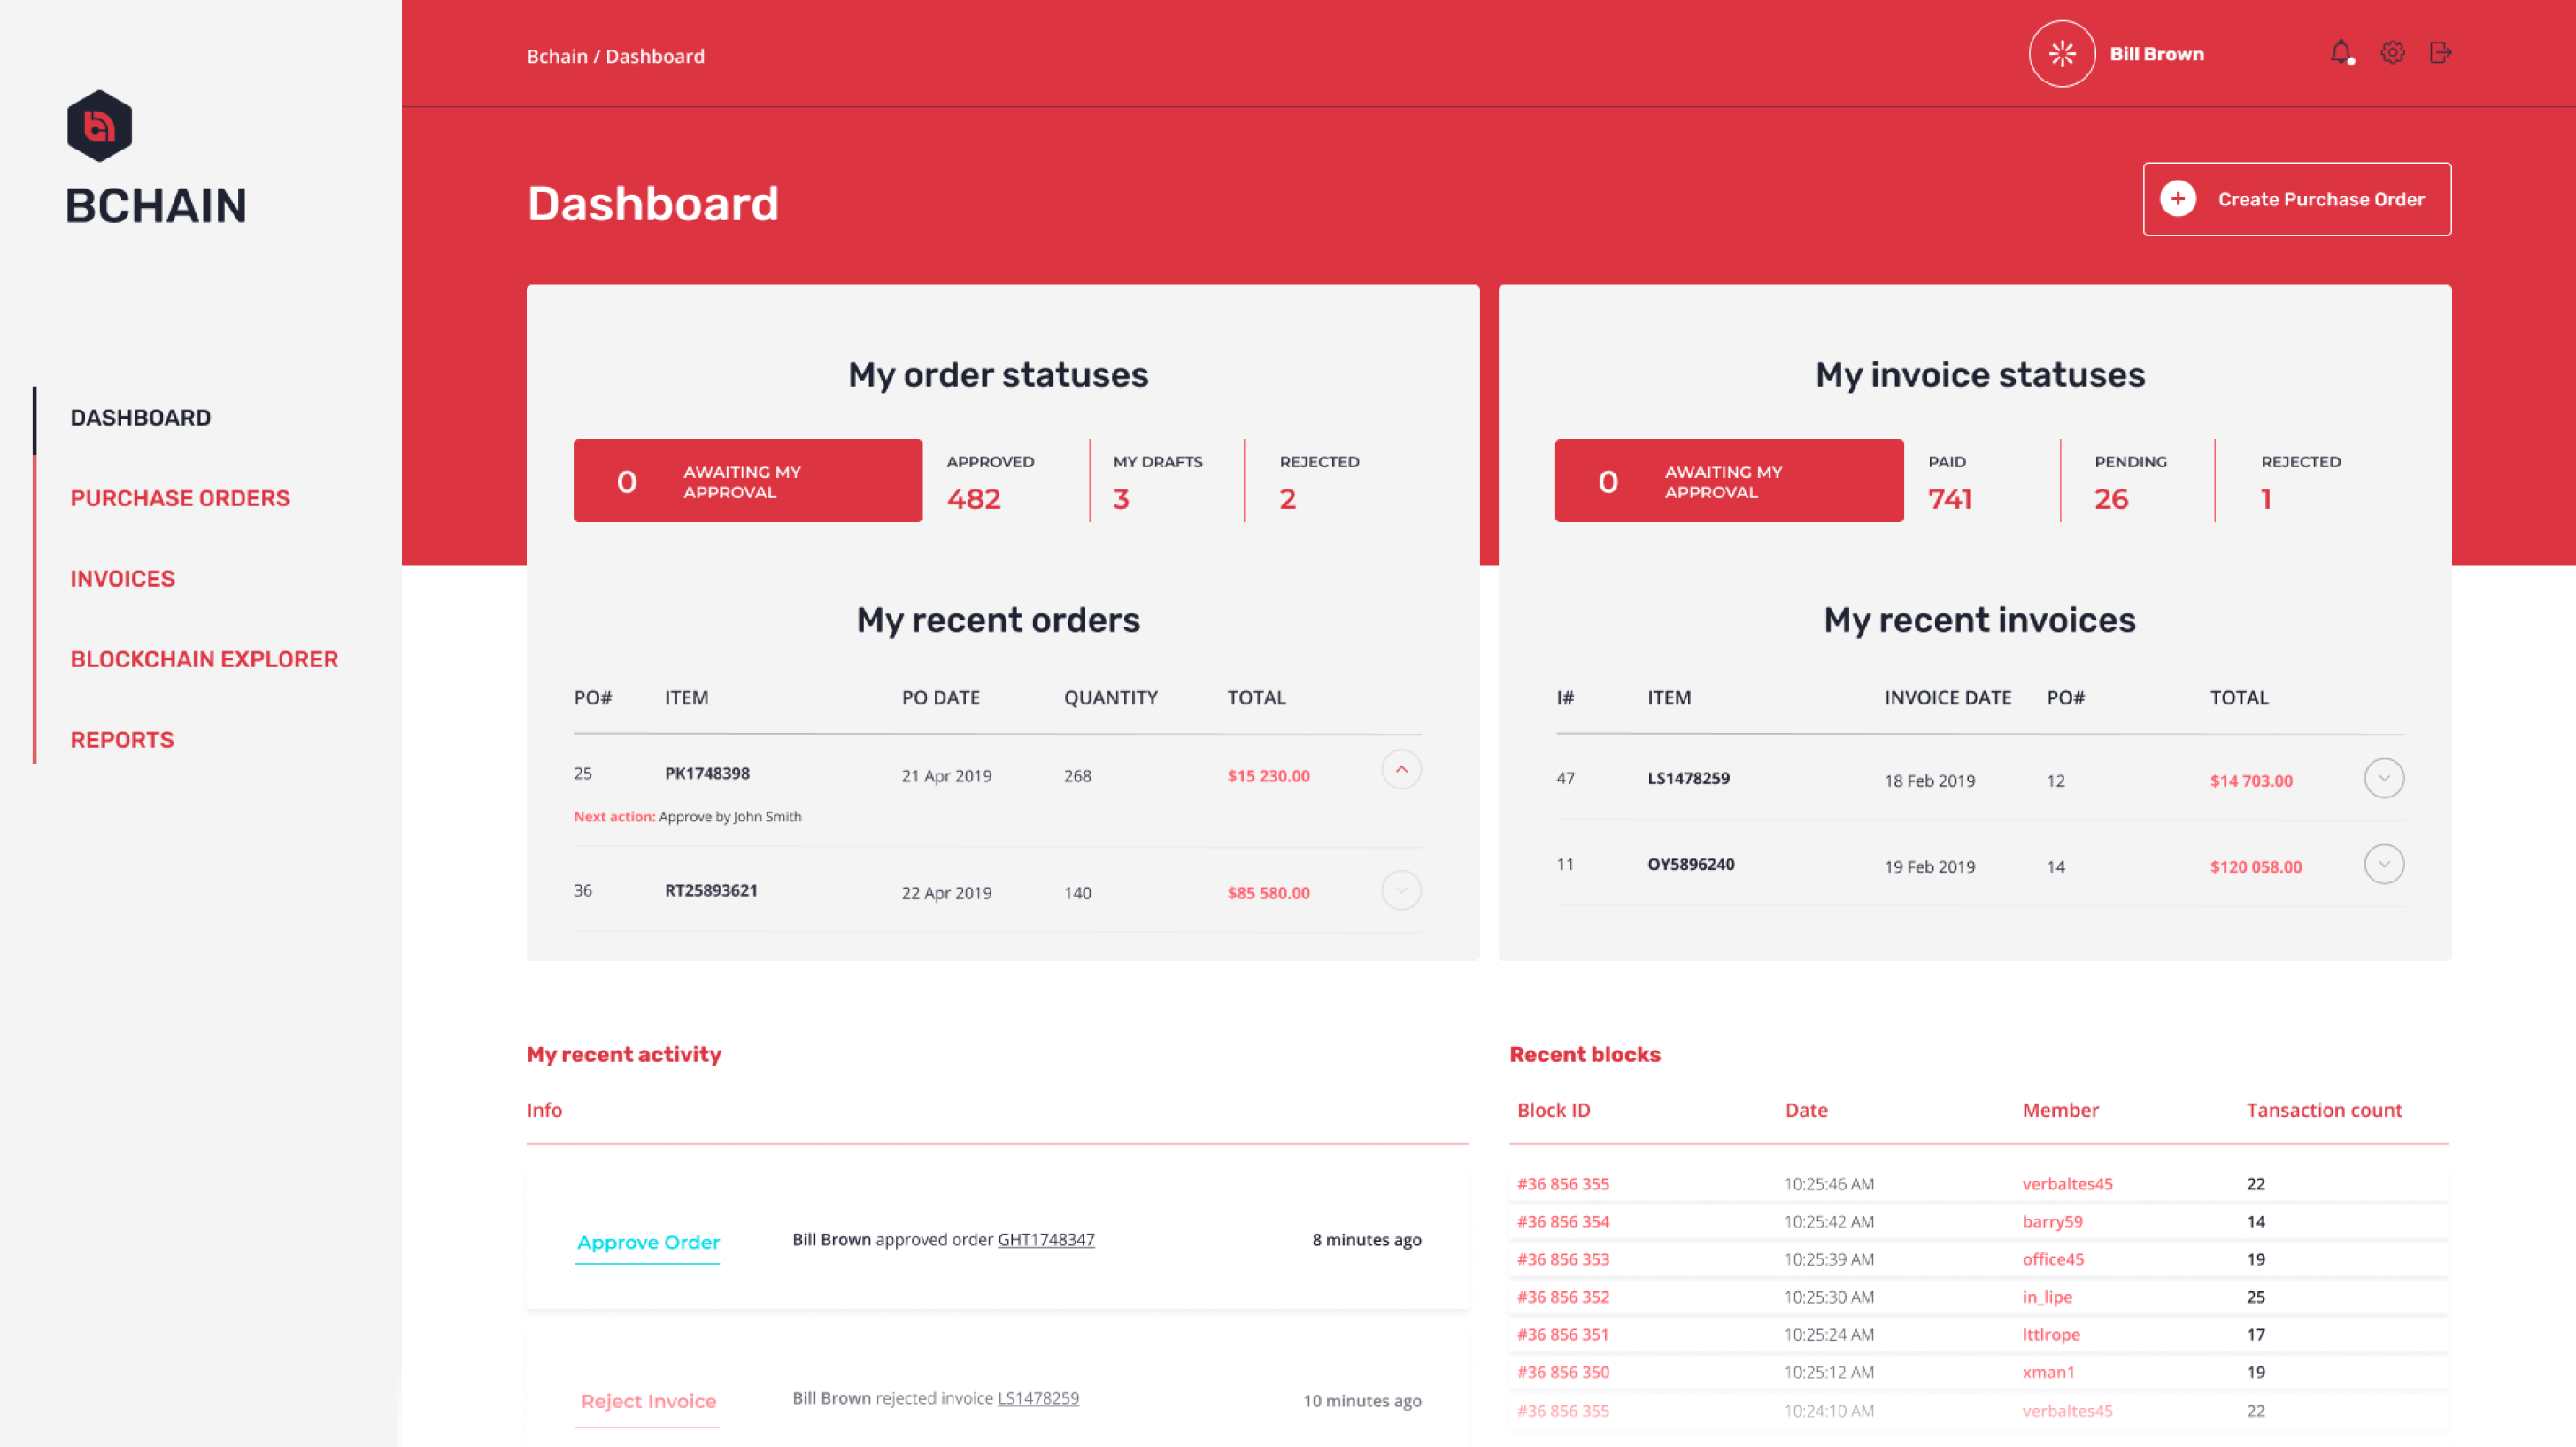Click the notification bell icon
The width and height of the screenshot is (2576, 1447).
(2340, 52)
